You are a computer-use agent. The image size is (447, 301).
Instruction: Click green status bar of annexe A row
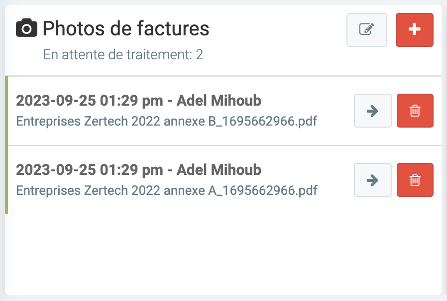(6, 180)
